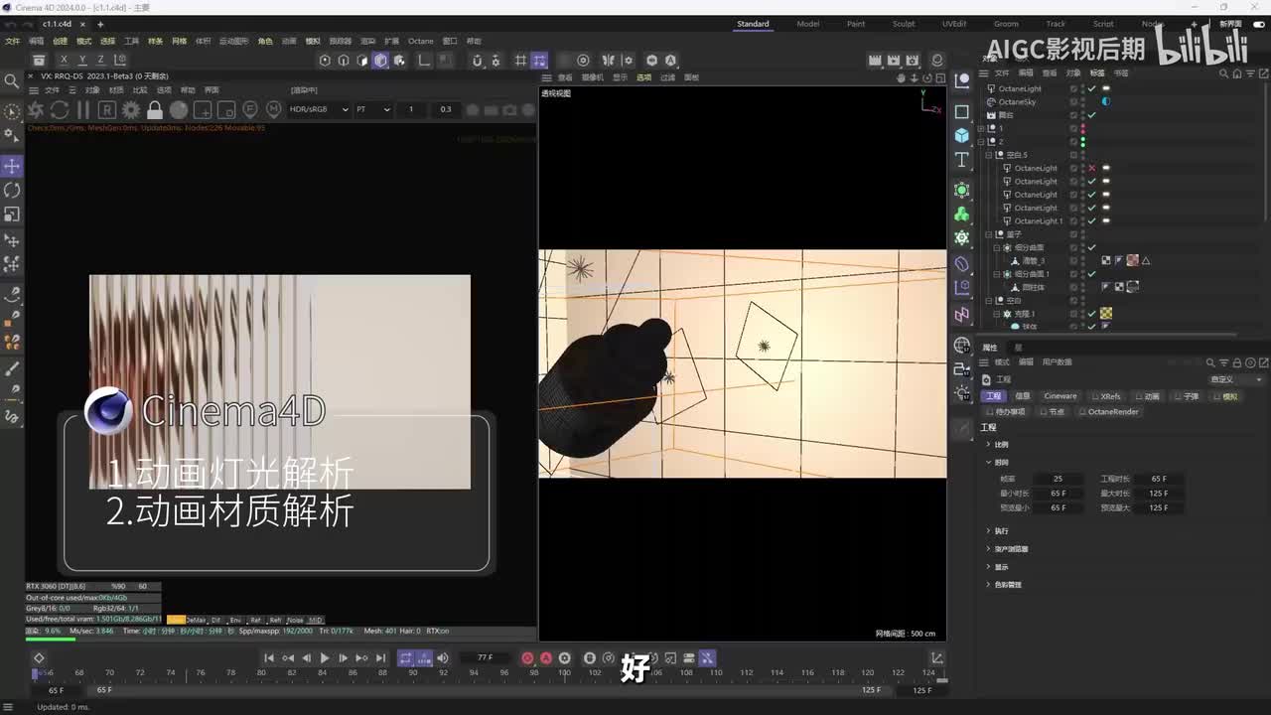Open the 文件 menu in main menu bar
The width and height of the screenshot is (1271, 715).
tap(12, 41)
